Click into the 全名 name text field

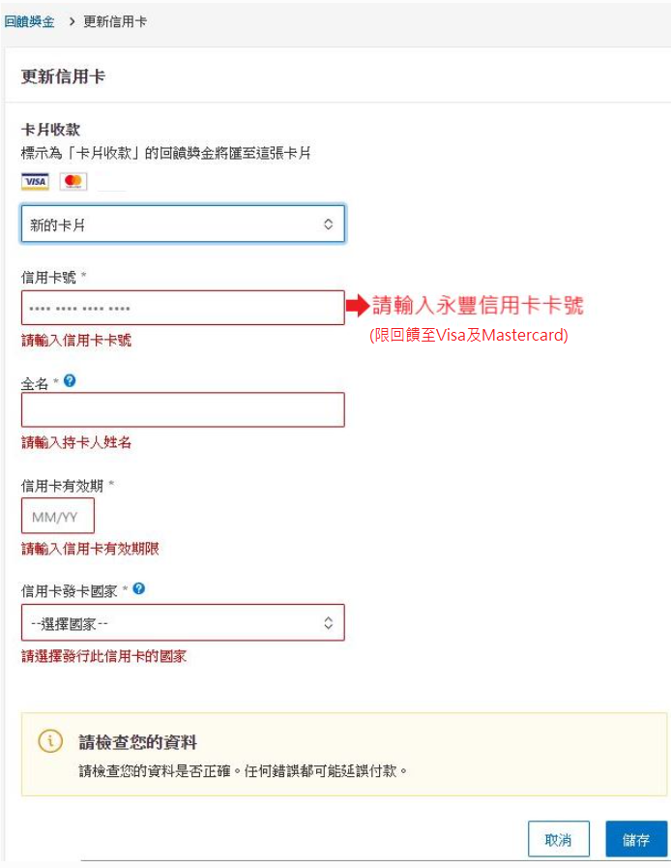pyautogui.click(x=182, y=409)
